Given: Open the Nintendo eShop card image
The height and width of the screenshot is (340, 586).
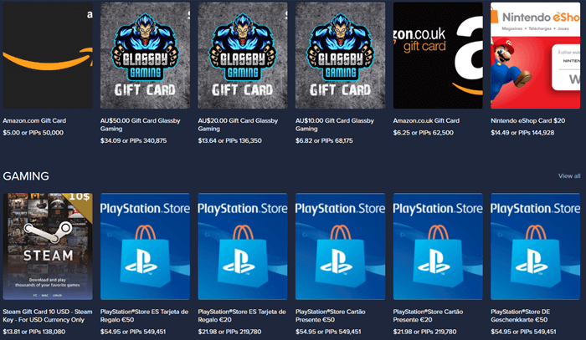Looking at the screenshot, I should 535,55.
